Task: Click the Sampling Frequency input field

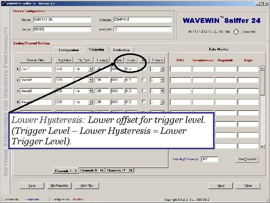Action: click(210, 159)
